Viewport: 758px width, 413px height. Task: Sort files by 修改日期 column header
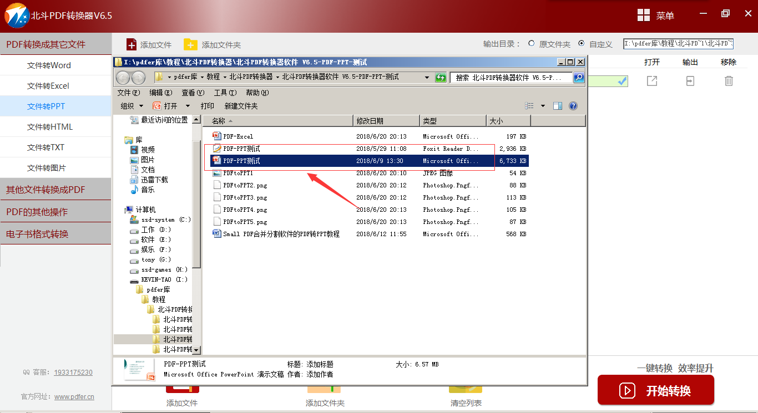tap(387, 121)
